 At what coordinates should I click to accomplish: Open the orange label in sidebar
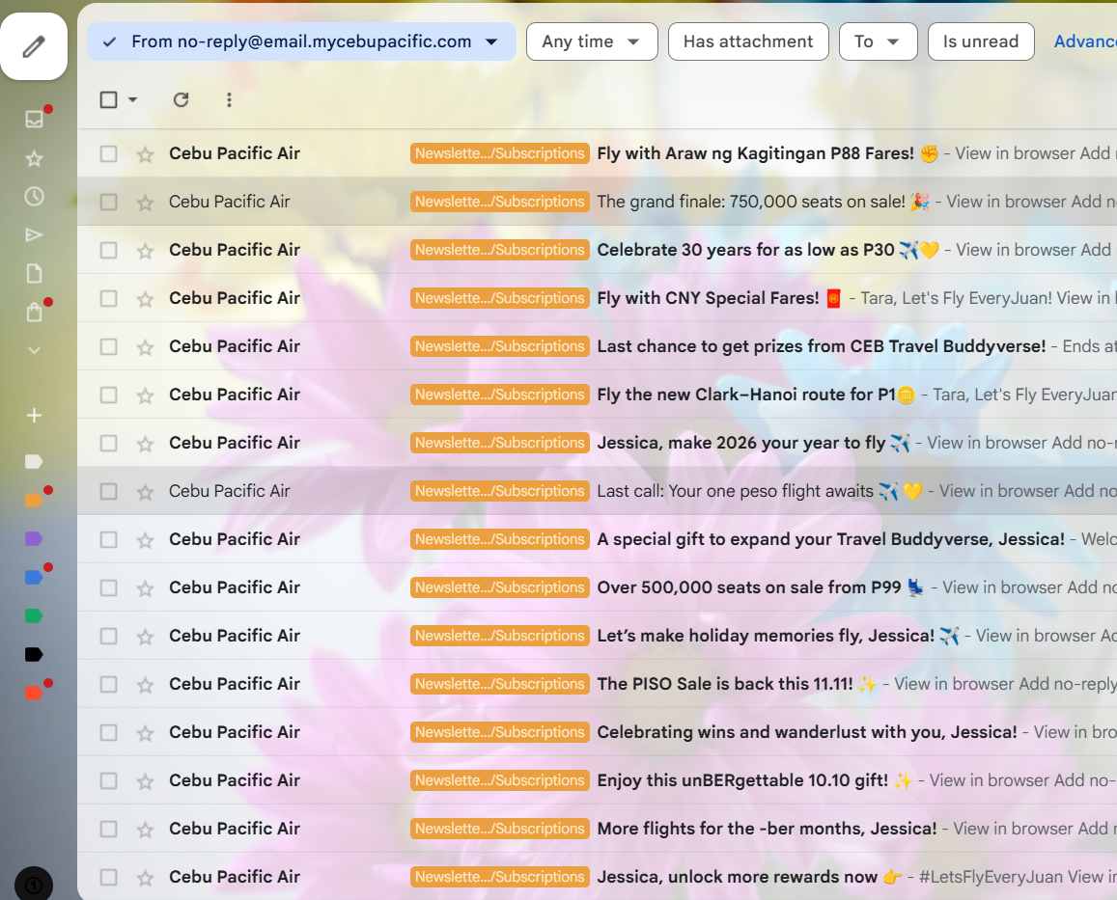[34, 501]
